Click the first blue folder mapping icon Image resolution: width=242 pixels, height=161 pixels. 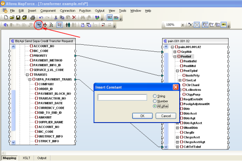[x=83, y=25]
